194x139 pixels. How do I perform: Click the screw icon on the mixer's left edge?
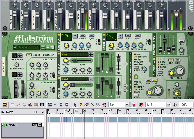(x=5, y=28)
